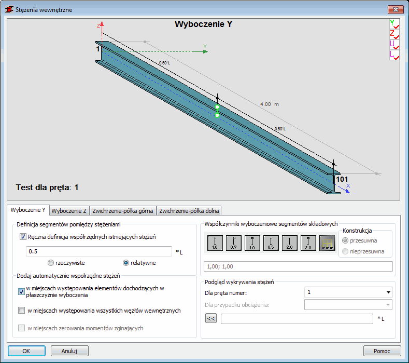Click node label 101 on beam end

tap(342, 179)
